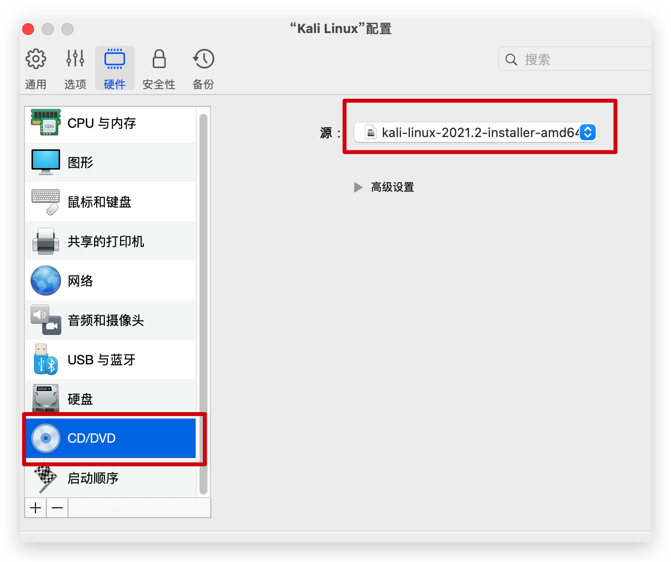Click the 高级设置 label text
The height and width of the screenshot is (562, 671).
click(x=393, y=187)
